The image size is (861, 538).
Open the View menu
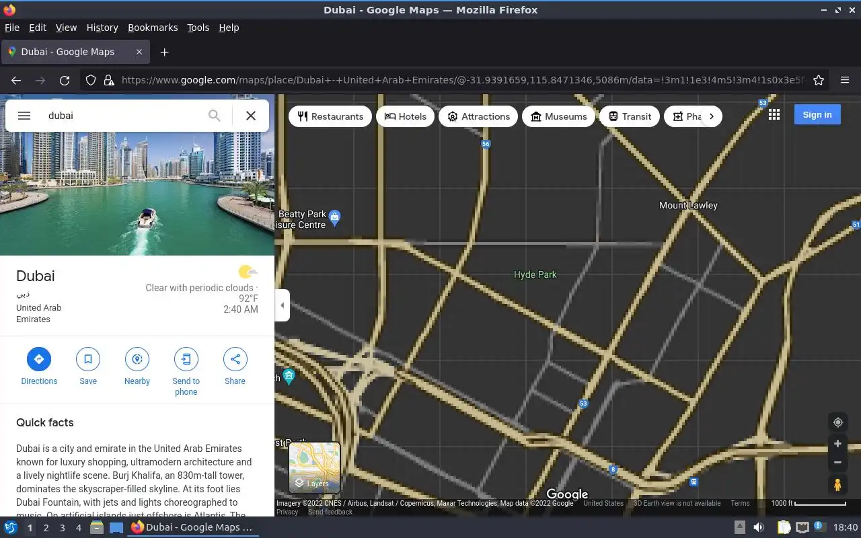coord(66,28)
